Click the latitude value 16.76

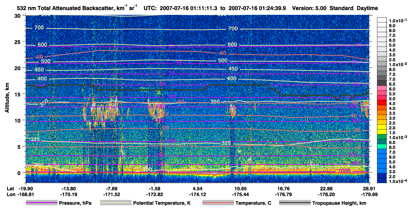pyautogui.click(x=284, y=189)
